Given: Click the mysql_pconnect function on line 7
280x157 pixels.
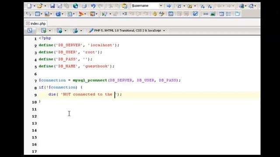Looking at the screenshot, I should point(90,80).
